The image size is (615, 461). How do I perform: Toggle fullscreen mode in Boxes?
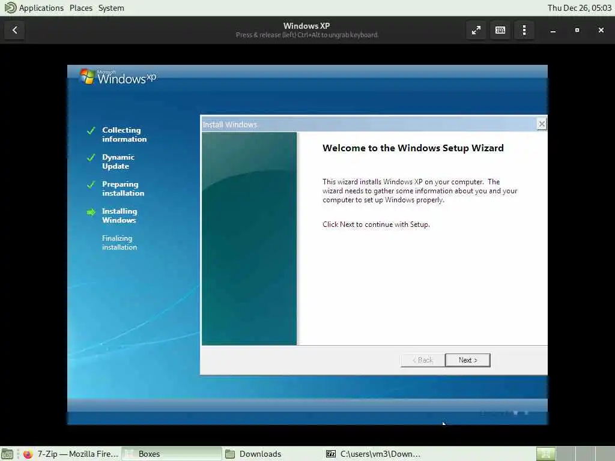pyautogui.click(x=476, y=30)
